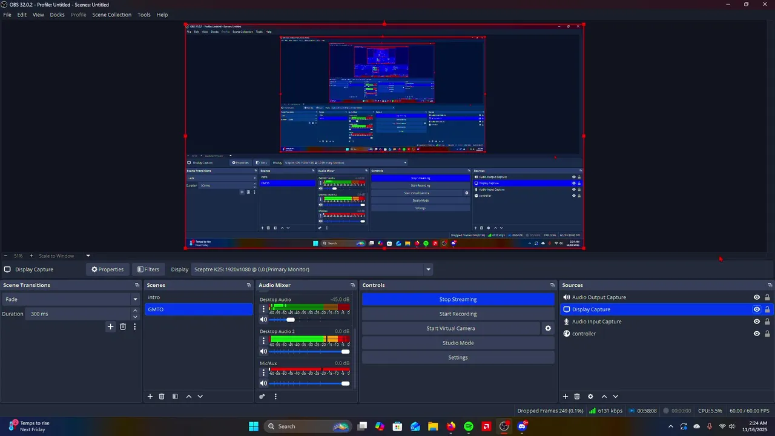The image size is (775, 436).
Task: Show hidden system tray icons chevron
Action: point(670,426)
